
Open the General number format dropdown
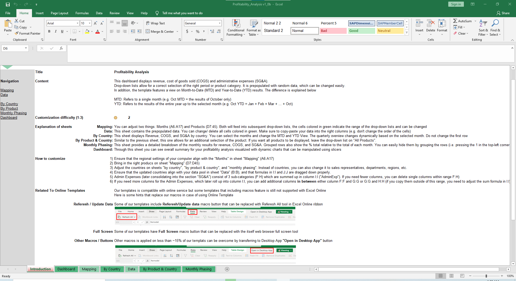(x=220, y=23)
